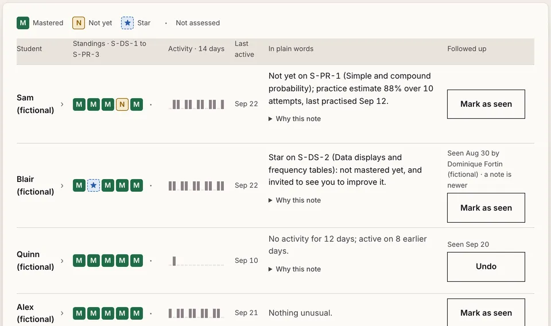The image size is (551, 326).
Task: Select Blair's first Mastered standing badge
Action: (79, 185)
